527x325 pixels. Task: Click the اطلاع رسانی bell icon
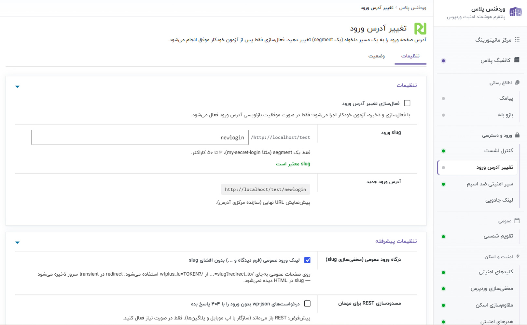tap(517, 83)
